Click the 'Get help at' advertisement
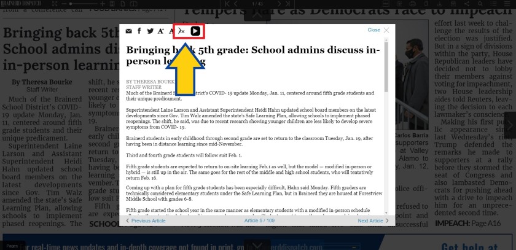Image resolution: width=516 pixels, height=250 pixels. [469, 247]
